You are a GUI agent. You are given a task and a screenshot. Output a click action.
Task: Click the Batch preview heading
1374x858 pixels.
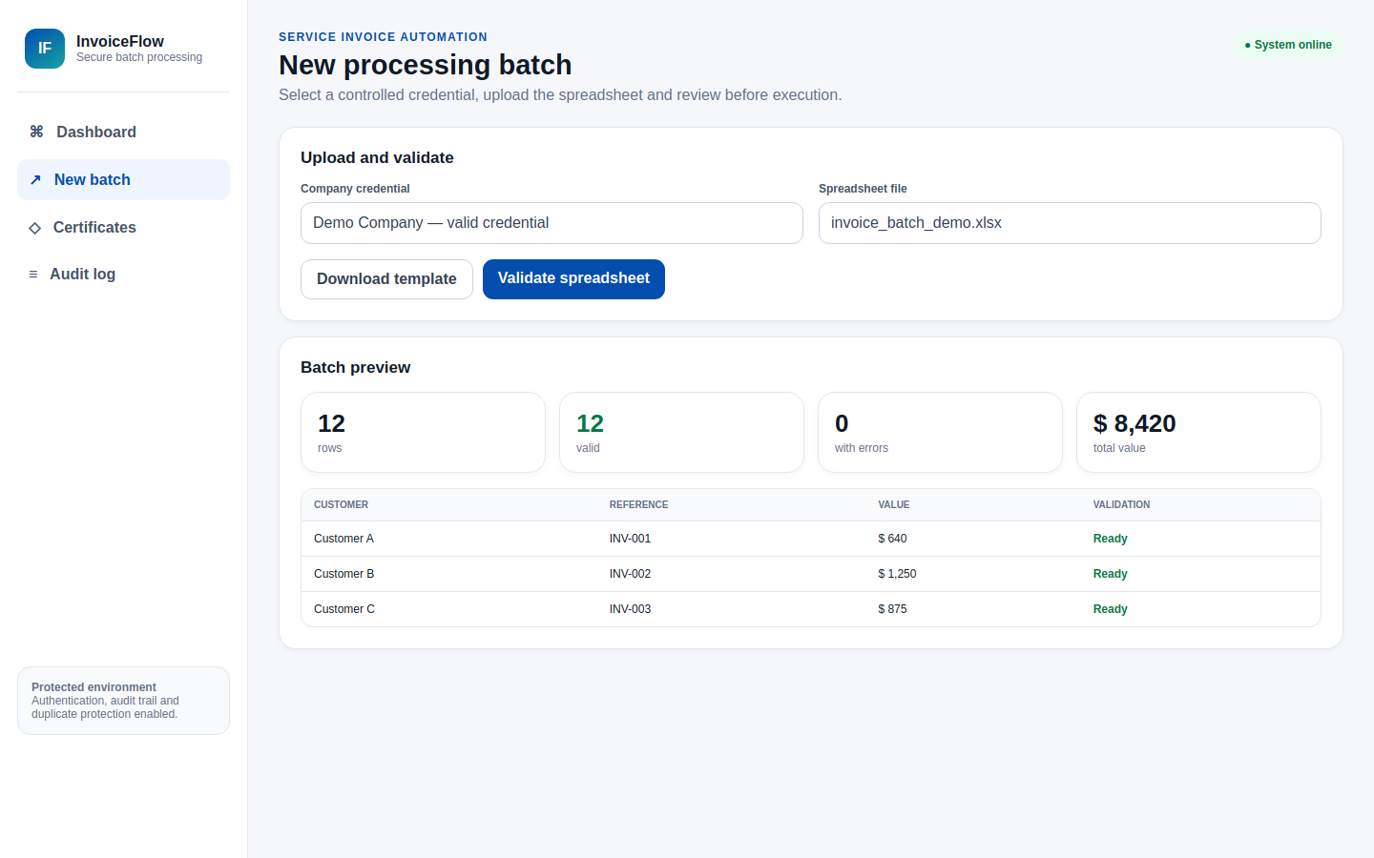[x=355, y=368]
